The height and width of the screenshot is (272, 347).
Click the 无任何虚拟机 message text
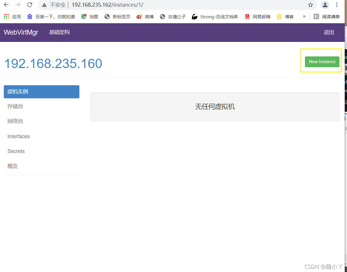pyautogui.click(x=215, y=107)
